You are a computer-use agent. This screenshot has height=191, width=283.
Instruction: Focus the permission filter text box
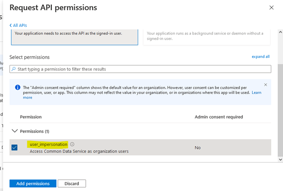click(x=141, y=69)
